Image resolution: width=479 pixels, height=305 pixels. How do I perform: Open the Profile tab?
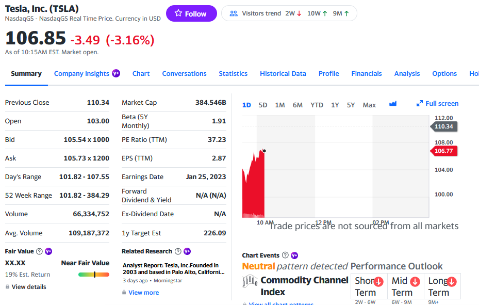(x=329, y=74)
